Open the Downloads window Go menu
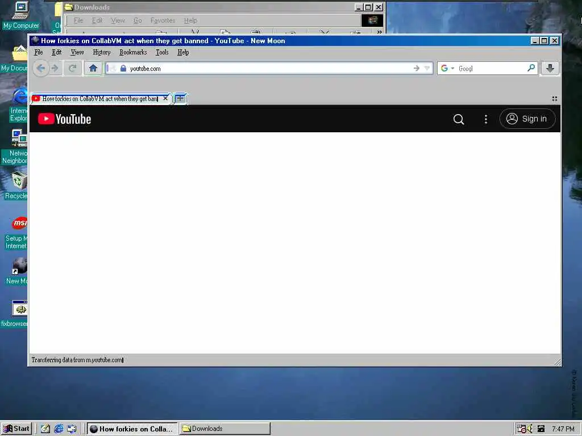 (x=138, y=20)
